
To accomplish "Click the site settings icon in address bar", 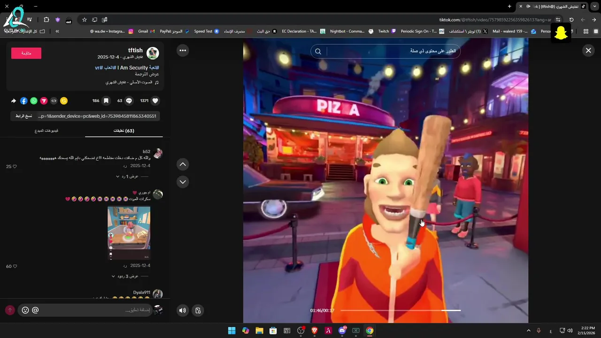I will coord(558,20).
